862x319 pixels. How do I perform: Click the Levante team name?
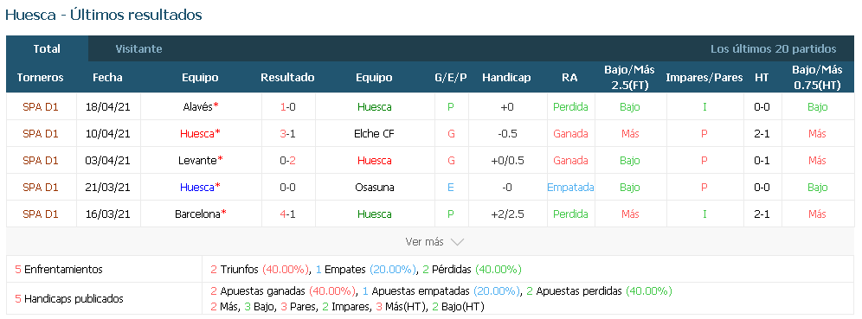click(x=197, y=160)
